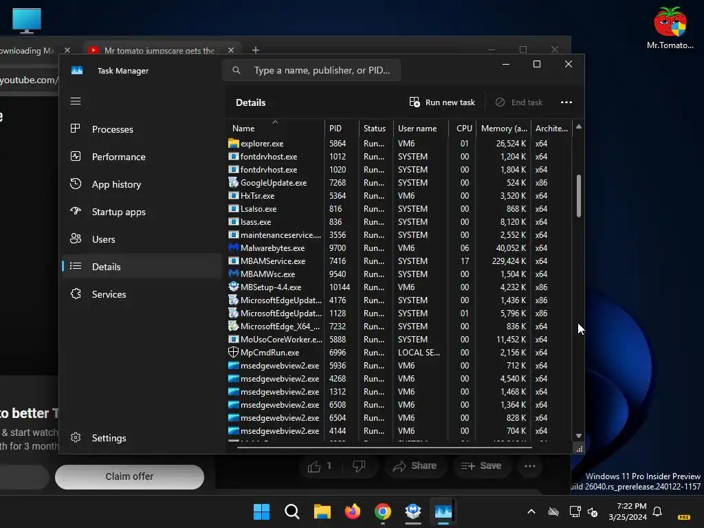
Task: Click the YouTube Save button
Action: tap(481, 466)
